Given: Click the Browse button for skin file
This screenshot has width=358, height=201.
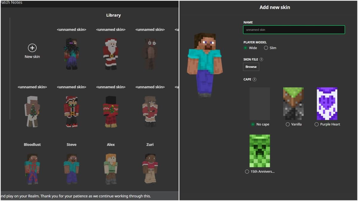Looking at the screenshot, I should click(x=251, y=66).
